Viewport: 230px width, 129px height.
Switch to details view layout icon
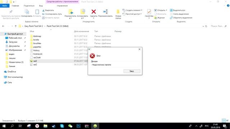click(224, 120)
